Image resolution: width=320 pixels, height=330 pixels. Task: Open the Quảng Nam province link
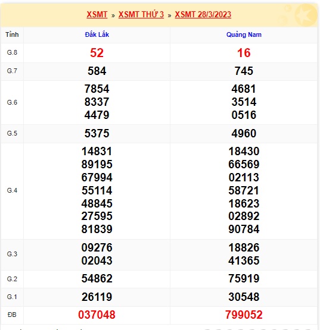244,34
